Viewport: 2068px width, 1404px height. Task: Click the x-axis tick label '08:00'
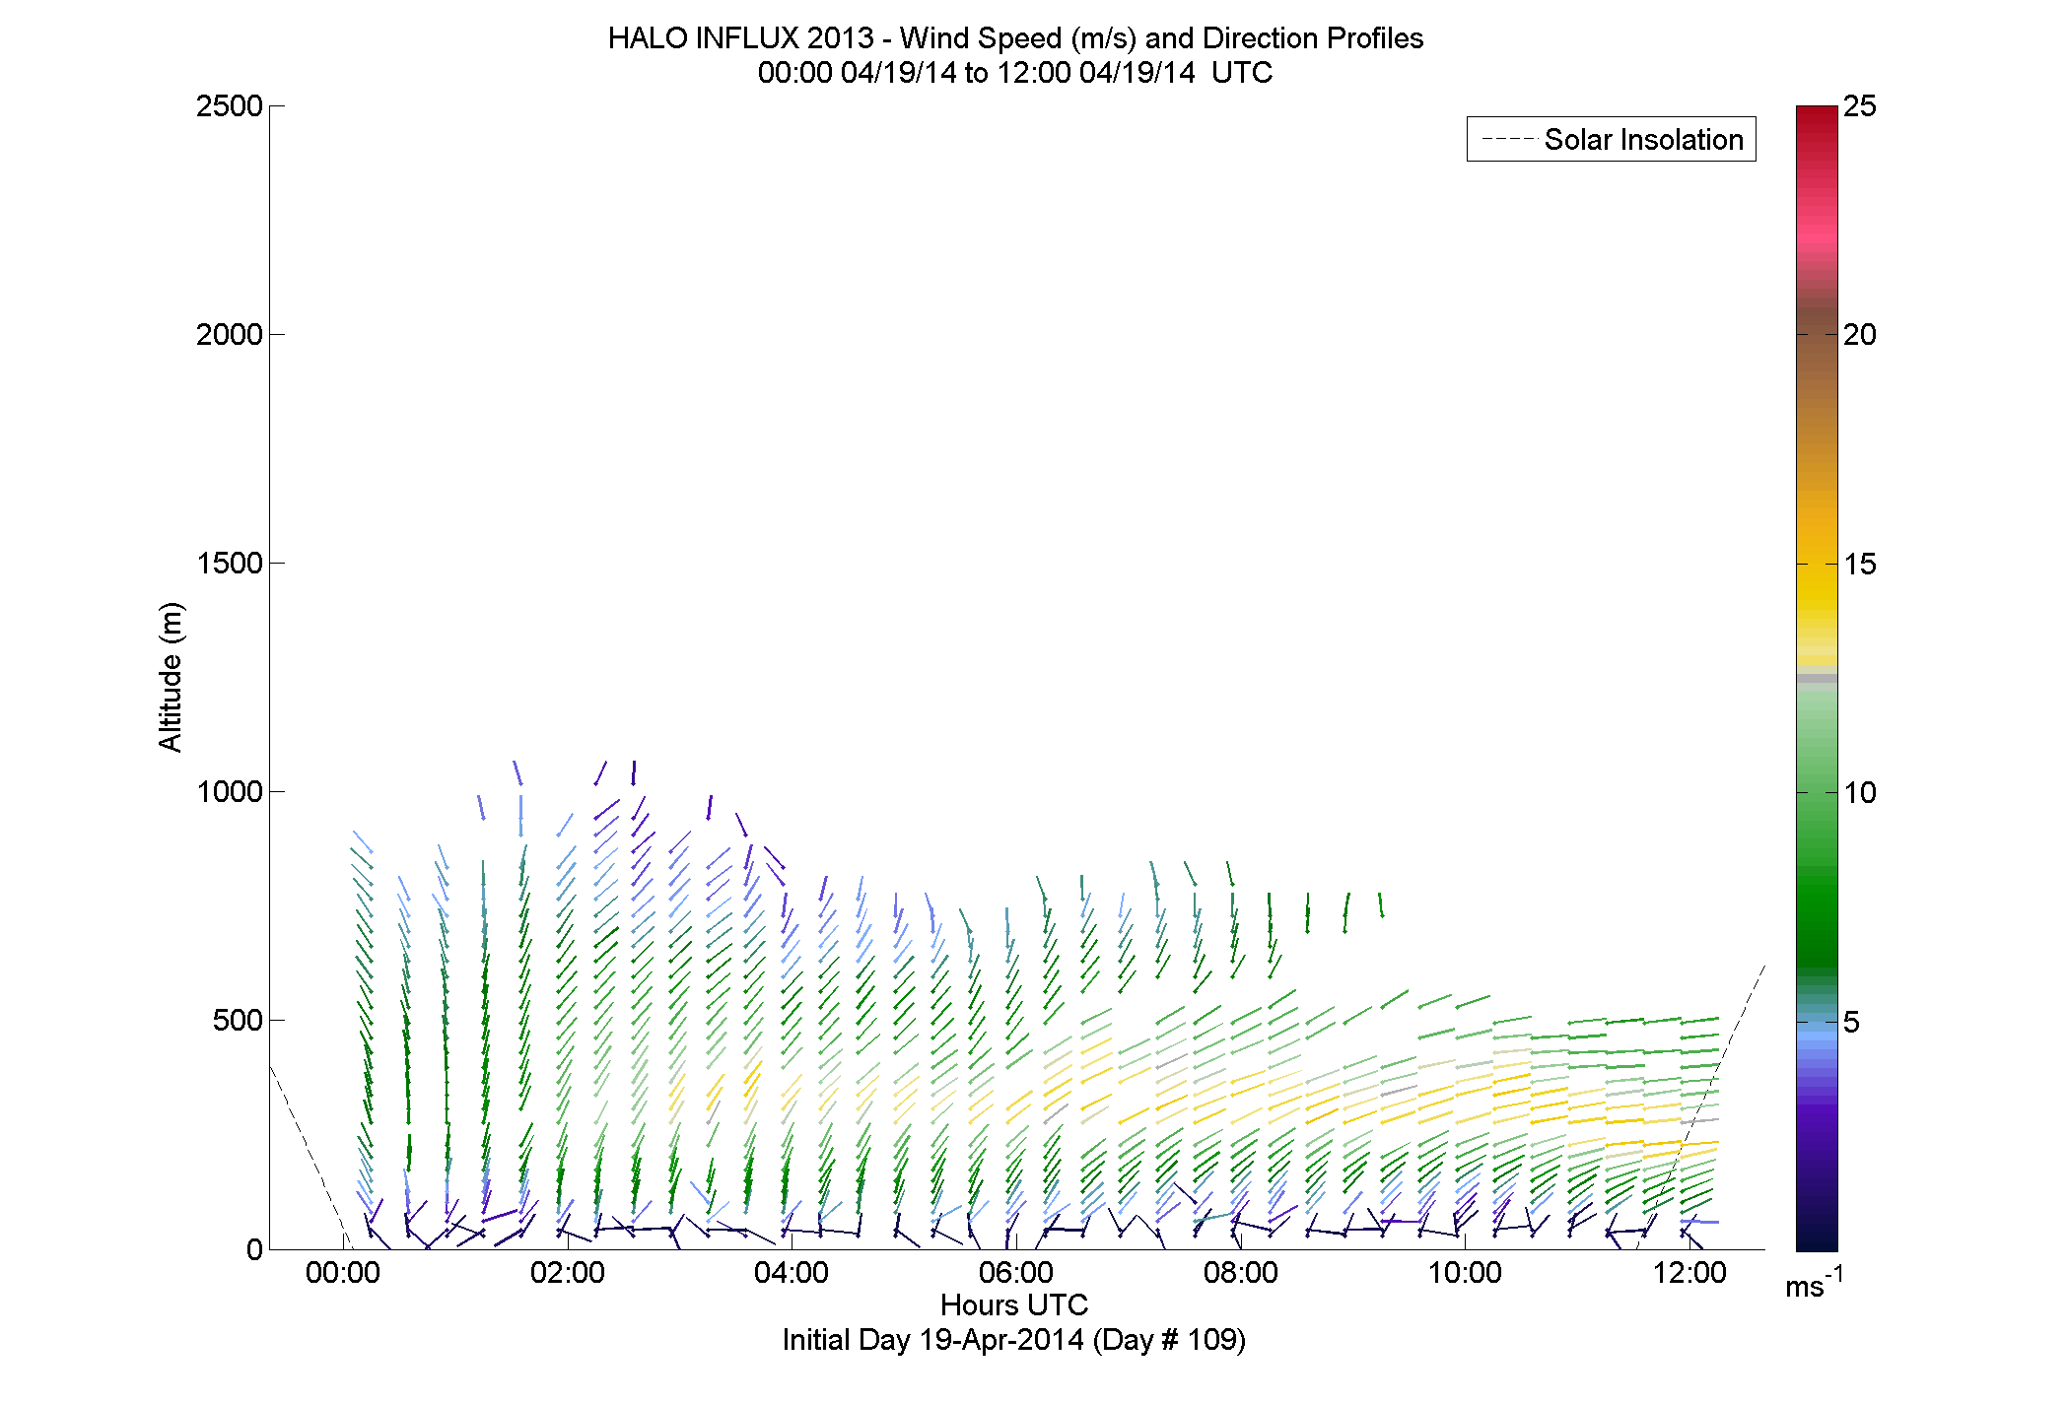coord(1241,1273)
